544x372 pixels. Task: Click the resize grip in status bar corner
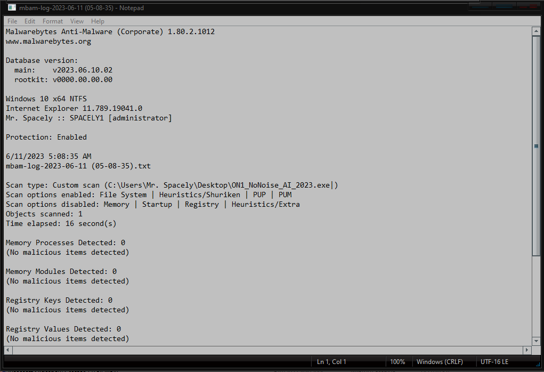point(538,365)
